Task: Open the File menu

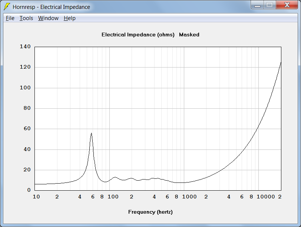Action: point(10,18)
